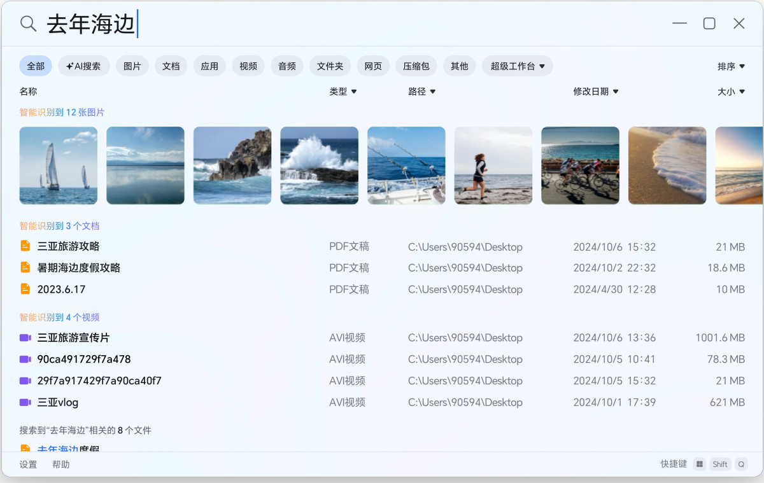The image size is (764, 483).
Task: Toggle the 音频 filter chip
Action: pos(286,66)
